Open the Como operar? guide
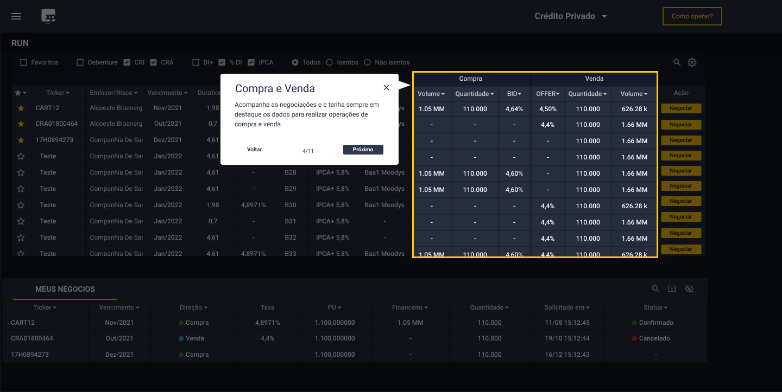782x392 pixels. [692, 16]
